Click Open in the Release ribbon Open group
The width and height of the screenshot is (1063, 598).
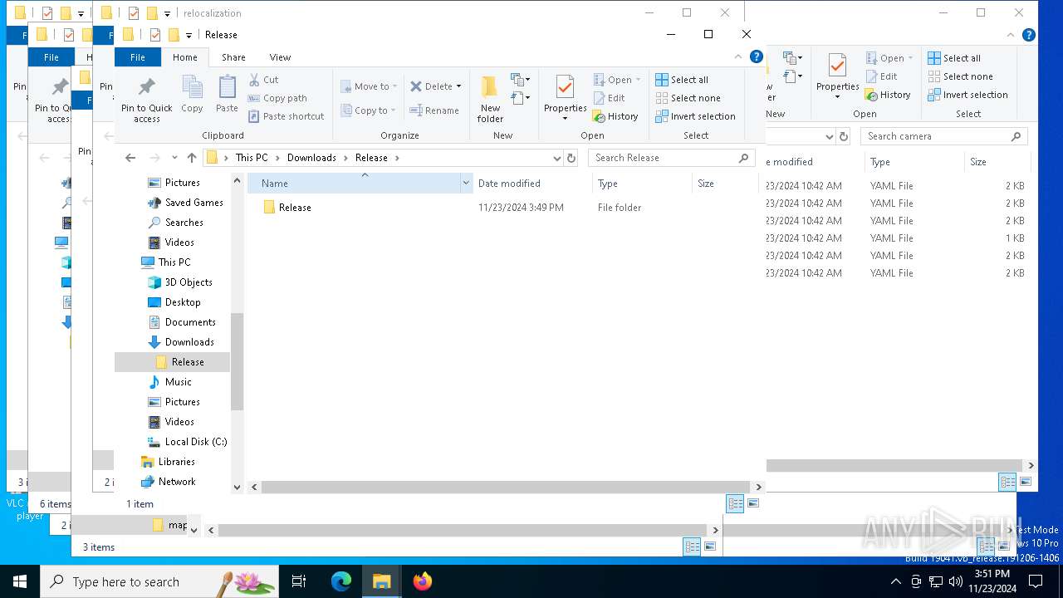[617, 80]
